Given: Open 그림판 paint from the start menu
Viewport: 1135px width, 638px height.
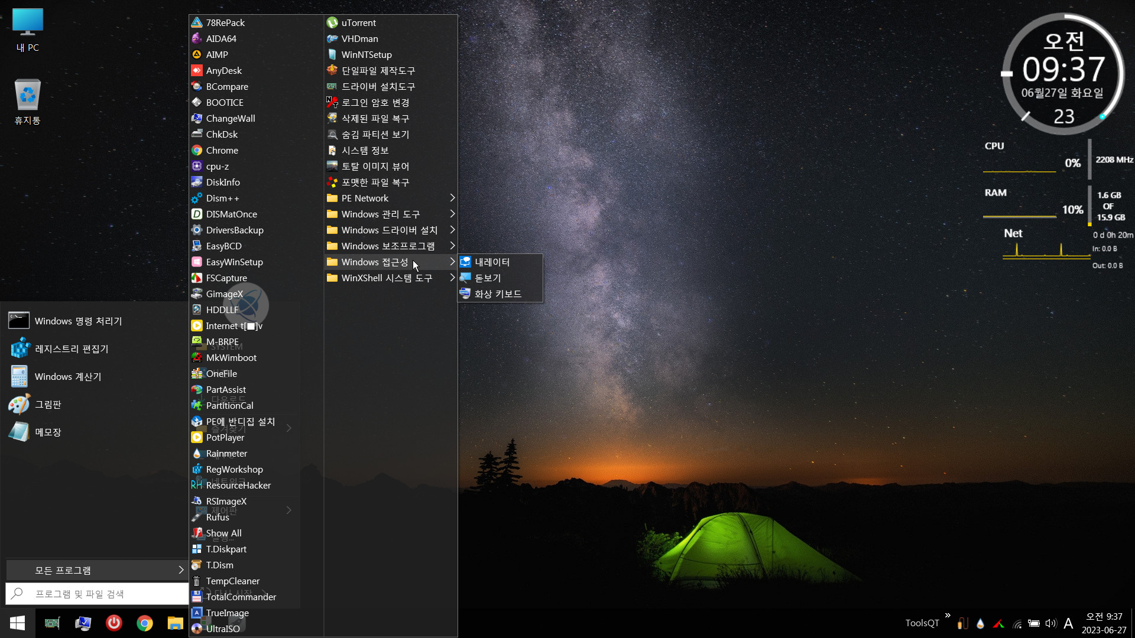Looking at the screenshot, I should [x=95, y=404].
